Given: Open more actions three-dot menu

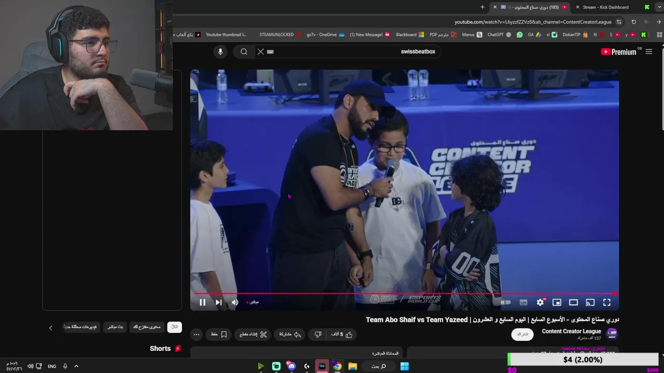Looking at the screenshot, I should [196, 335].
